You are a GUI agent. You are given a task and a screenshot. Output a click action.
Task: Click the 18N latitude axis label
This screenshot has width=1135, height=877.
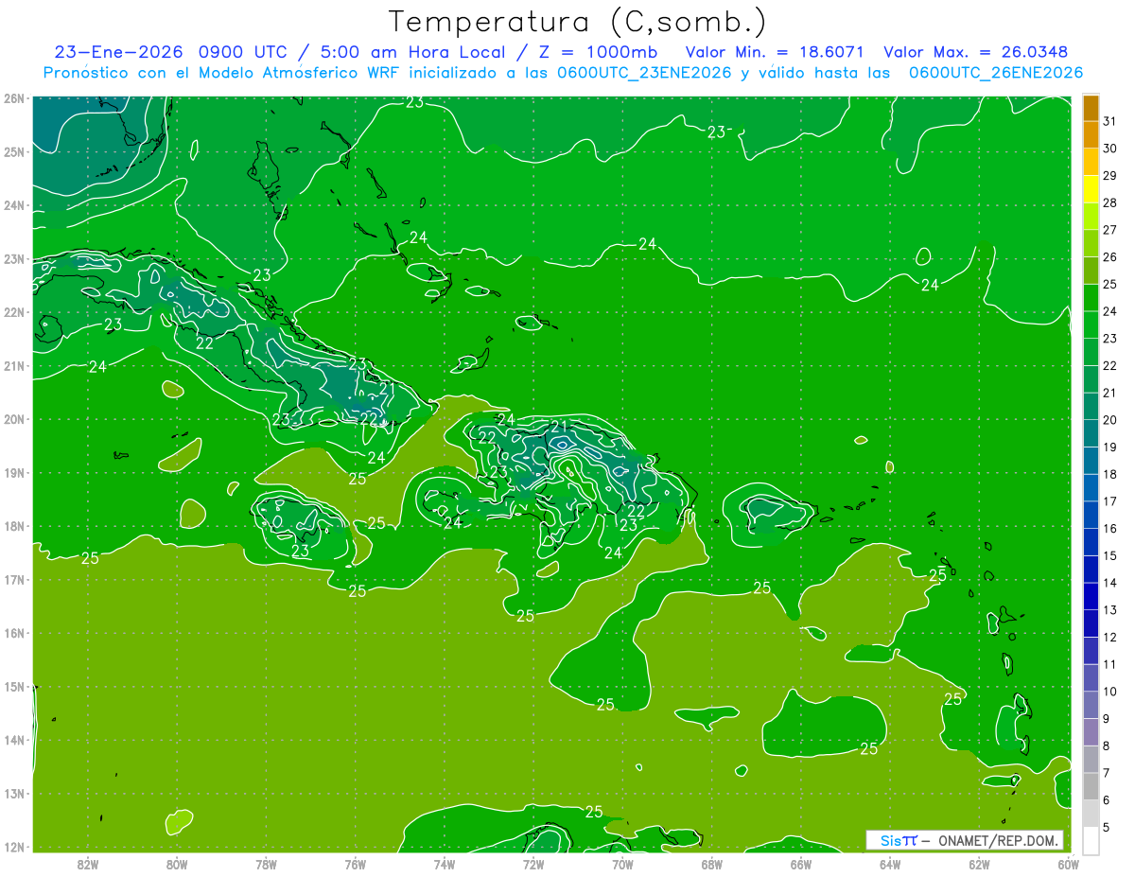pyautogui.click(x=13, y=526)
